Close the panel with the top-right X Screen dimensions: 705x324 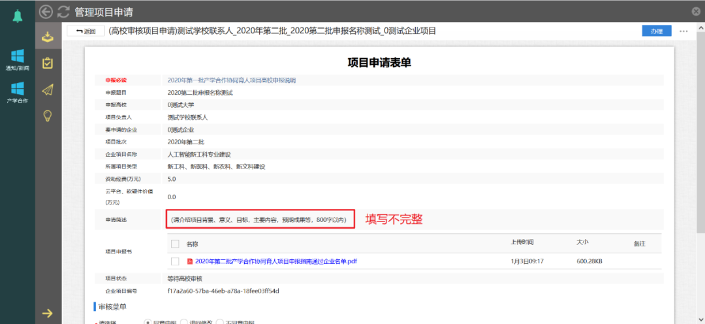pos(696,12)
